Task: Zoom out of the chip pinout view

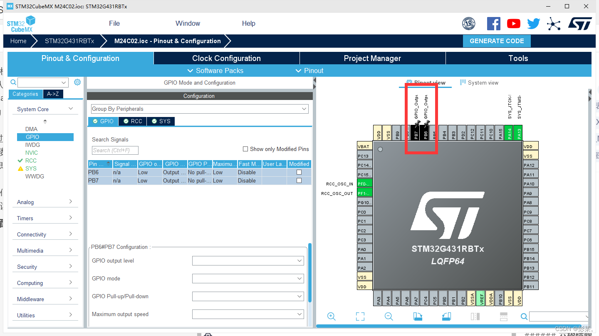Action: tap(389, 317)
